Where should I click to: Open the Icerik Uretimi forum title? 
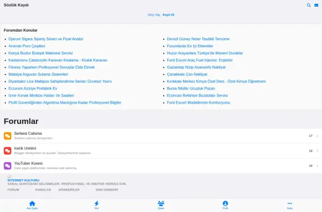click(x=25, y=148)
